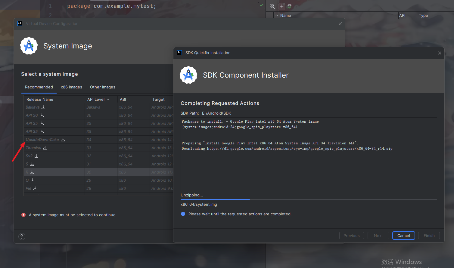Click the Previous button in SDK installer

(x=352, y=236)
